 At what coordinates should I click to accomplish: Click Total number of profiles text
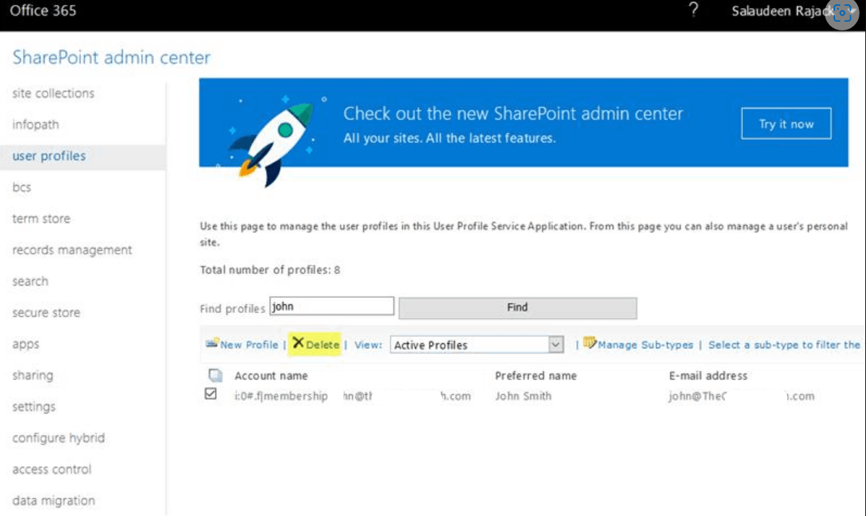270,270
